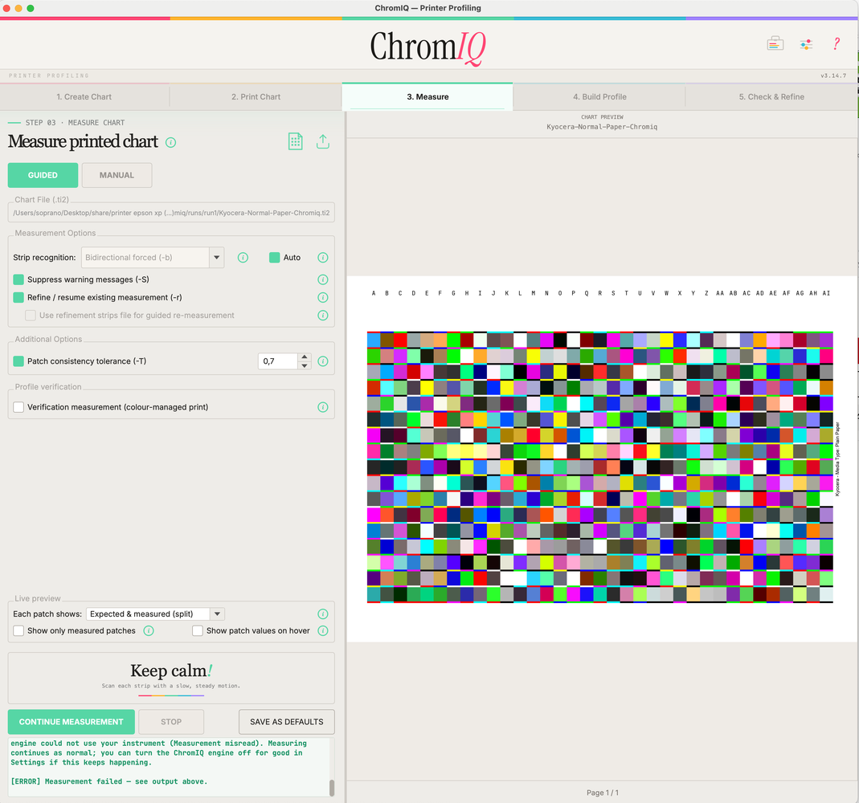Viewport: 859px width, 803px height.
Task: Open the settings sliders icon
Action: [806, 44]
